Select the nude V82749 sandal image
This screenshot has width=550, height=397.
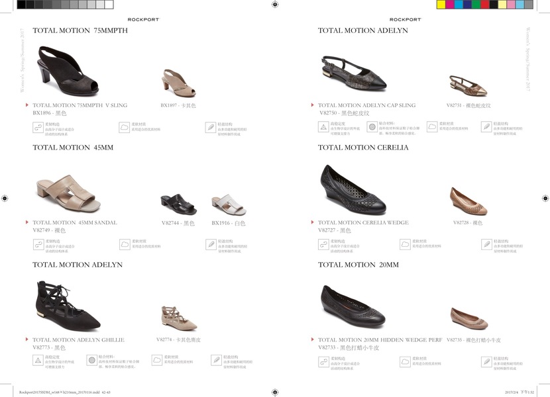click(x=68, y=194)
